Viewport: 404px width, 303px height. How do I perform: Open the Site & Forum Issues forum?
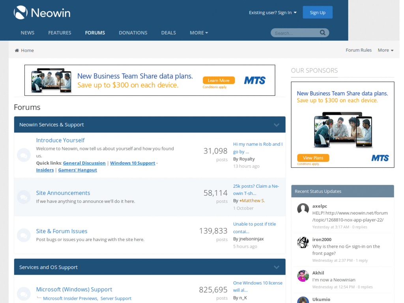click(62, 231)
